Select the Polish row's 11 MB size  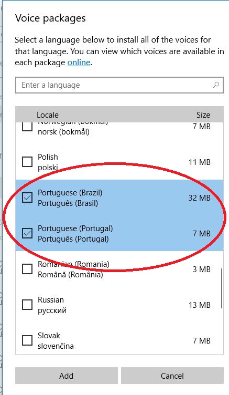(199, 162)
